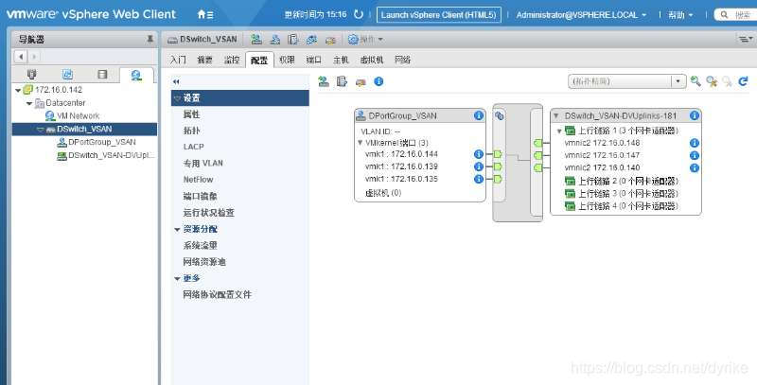Switch to the Networks tab

pos(403,60)
